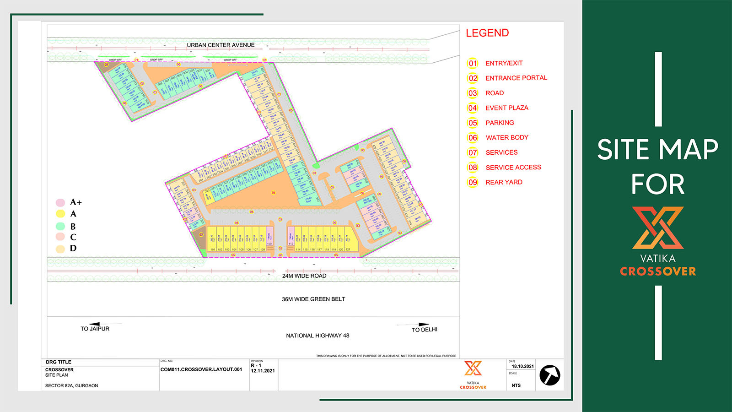732x412 pixels.
Task: Click the north arrow compass symbol
Action: click(551, 374)
